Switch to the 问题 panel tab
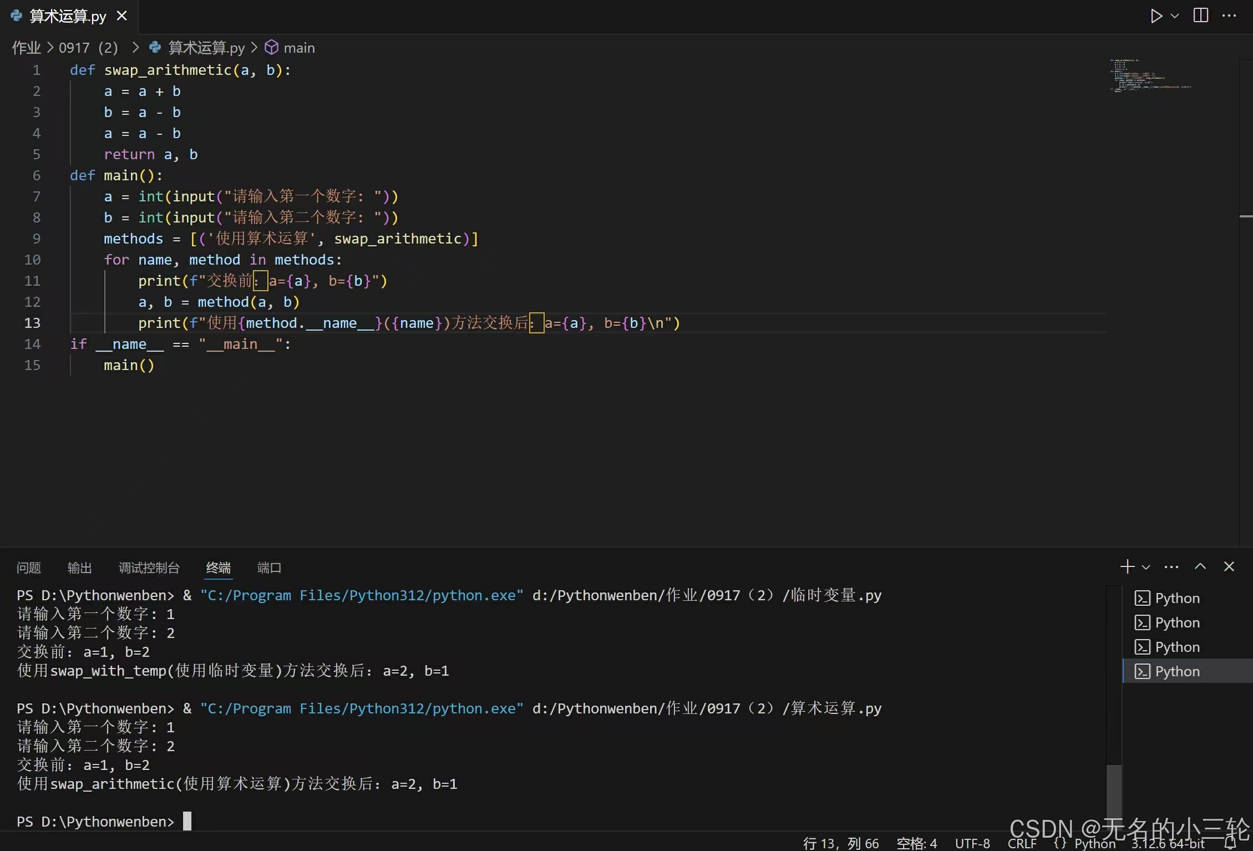The height and width of the screenshot is (851, 1253). [28, 568]
